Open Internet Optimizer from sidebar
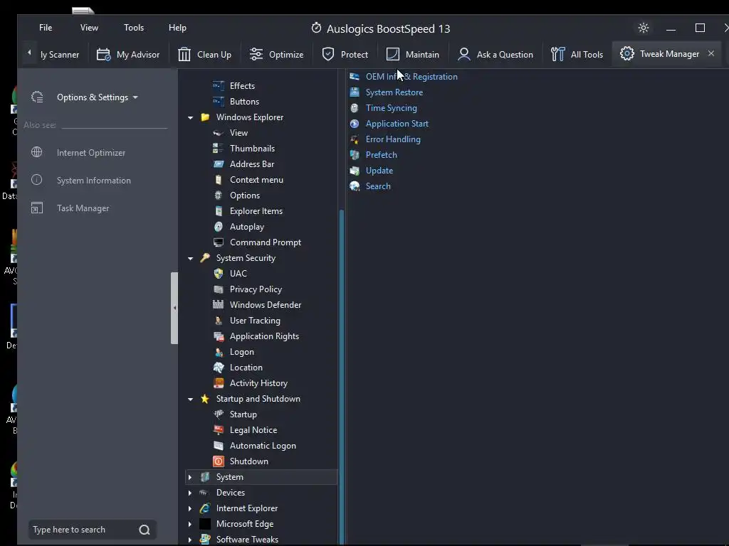Image resolution: width=729 pixels, height=546 pixels. pos(90,153)
